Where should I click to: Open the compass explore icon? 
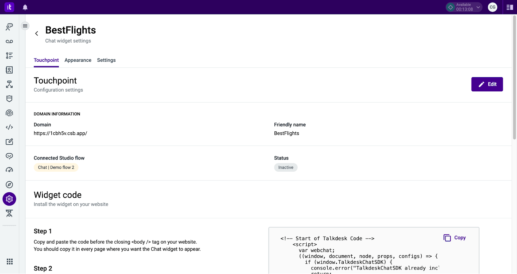click(9, 185)
